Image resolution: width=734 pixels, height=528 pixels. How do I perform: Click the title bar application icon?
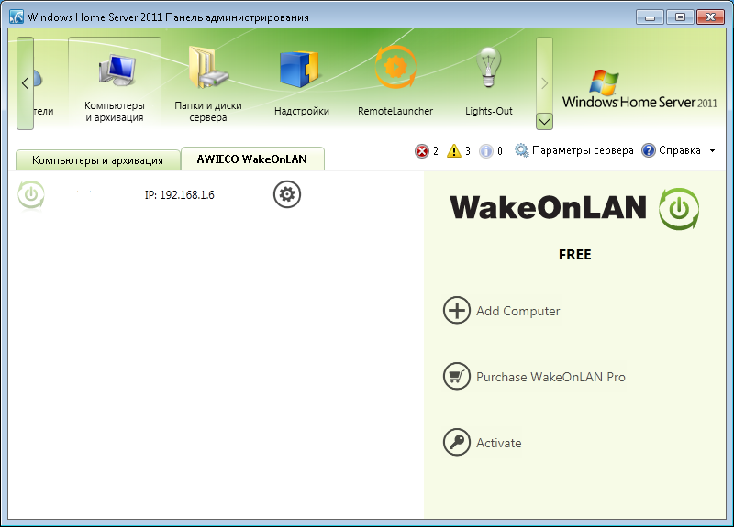17,16
